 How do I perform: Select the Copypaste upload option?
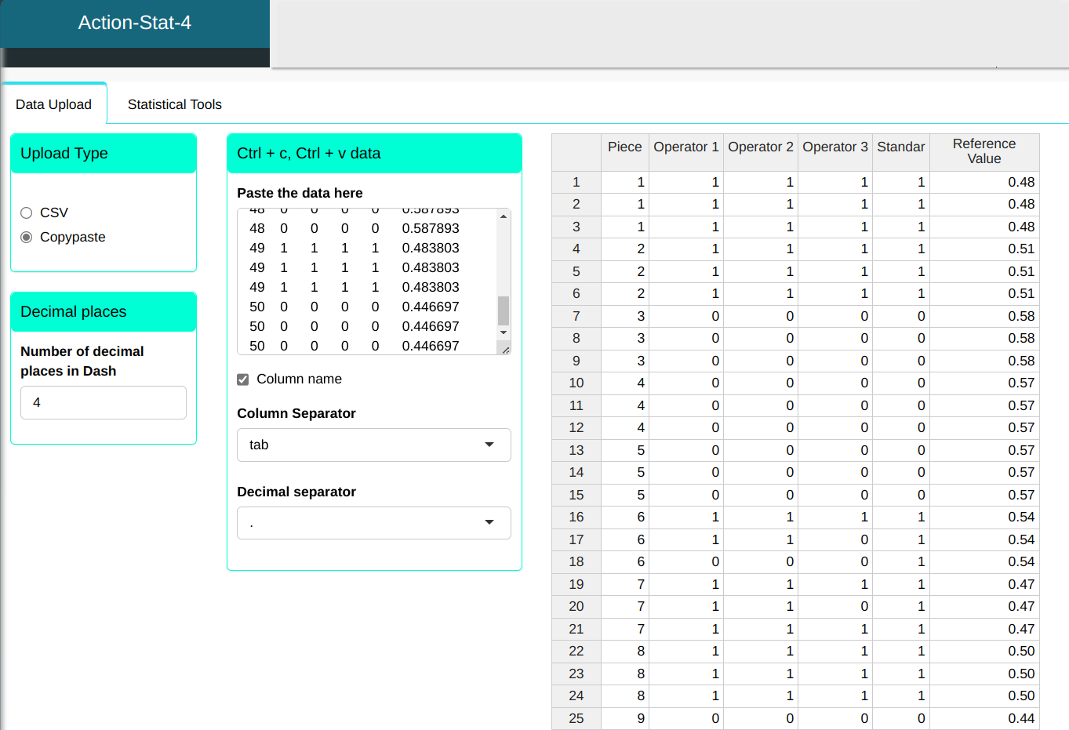tap(27, 238)
